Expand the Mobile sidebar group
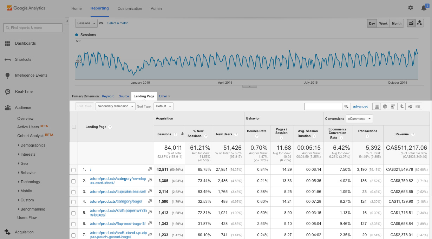Image resolution: width=432 pixels, height=239 pixels. pos(26,191)
